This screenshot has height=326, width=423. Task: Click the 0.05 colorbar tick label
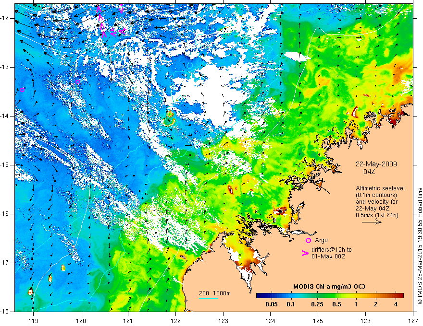coord(272,304)
